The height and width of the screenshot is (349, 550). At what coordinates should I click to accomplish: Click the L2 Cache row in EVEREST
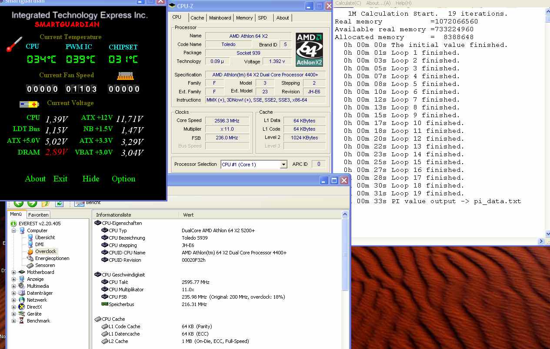click(x=217, y=341)
